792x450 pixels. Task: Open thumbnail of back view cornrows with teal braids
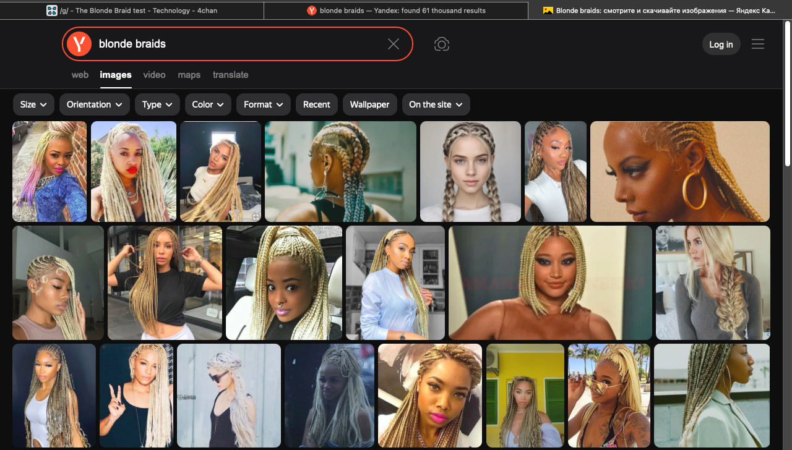[340, 171]
